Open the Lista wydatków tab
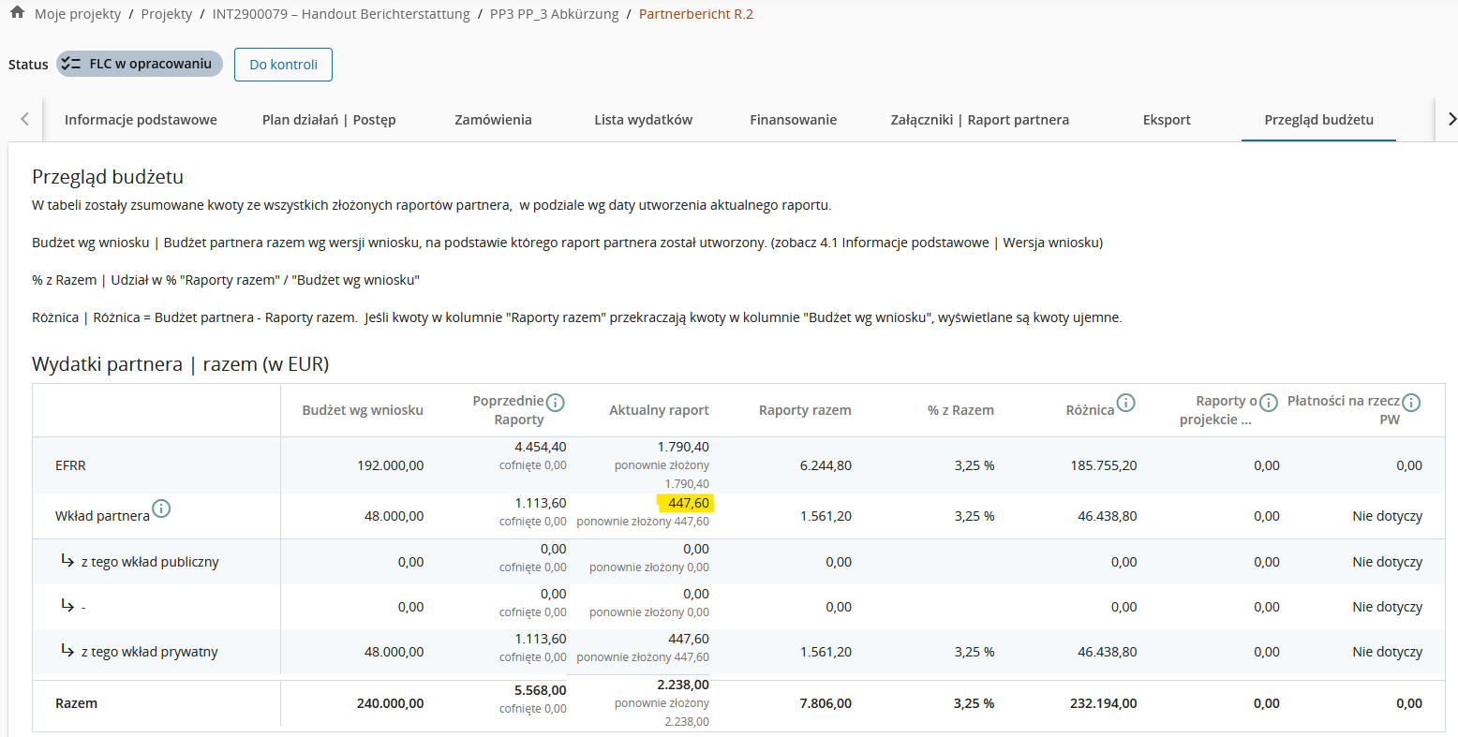The image size is (1458, 737). (x=643, y=120)
